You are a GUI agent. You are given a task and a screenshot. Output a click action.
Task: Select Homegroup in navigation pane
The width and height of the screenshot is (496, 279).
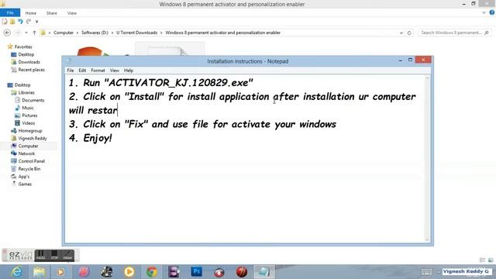[x=30, y=131]
